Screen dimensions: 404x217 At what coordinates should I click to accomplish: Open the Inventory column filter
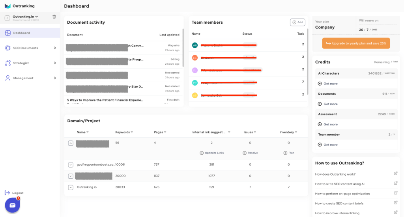click(296, 132)
